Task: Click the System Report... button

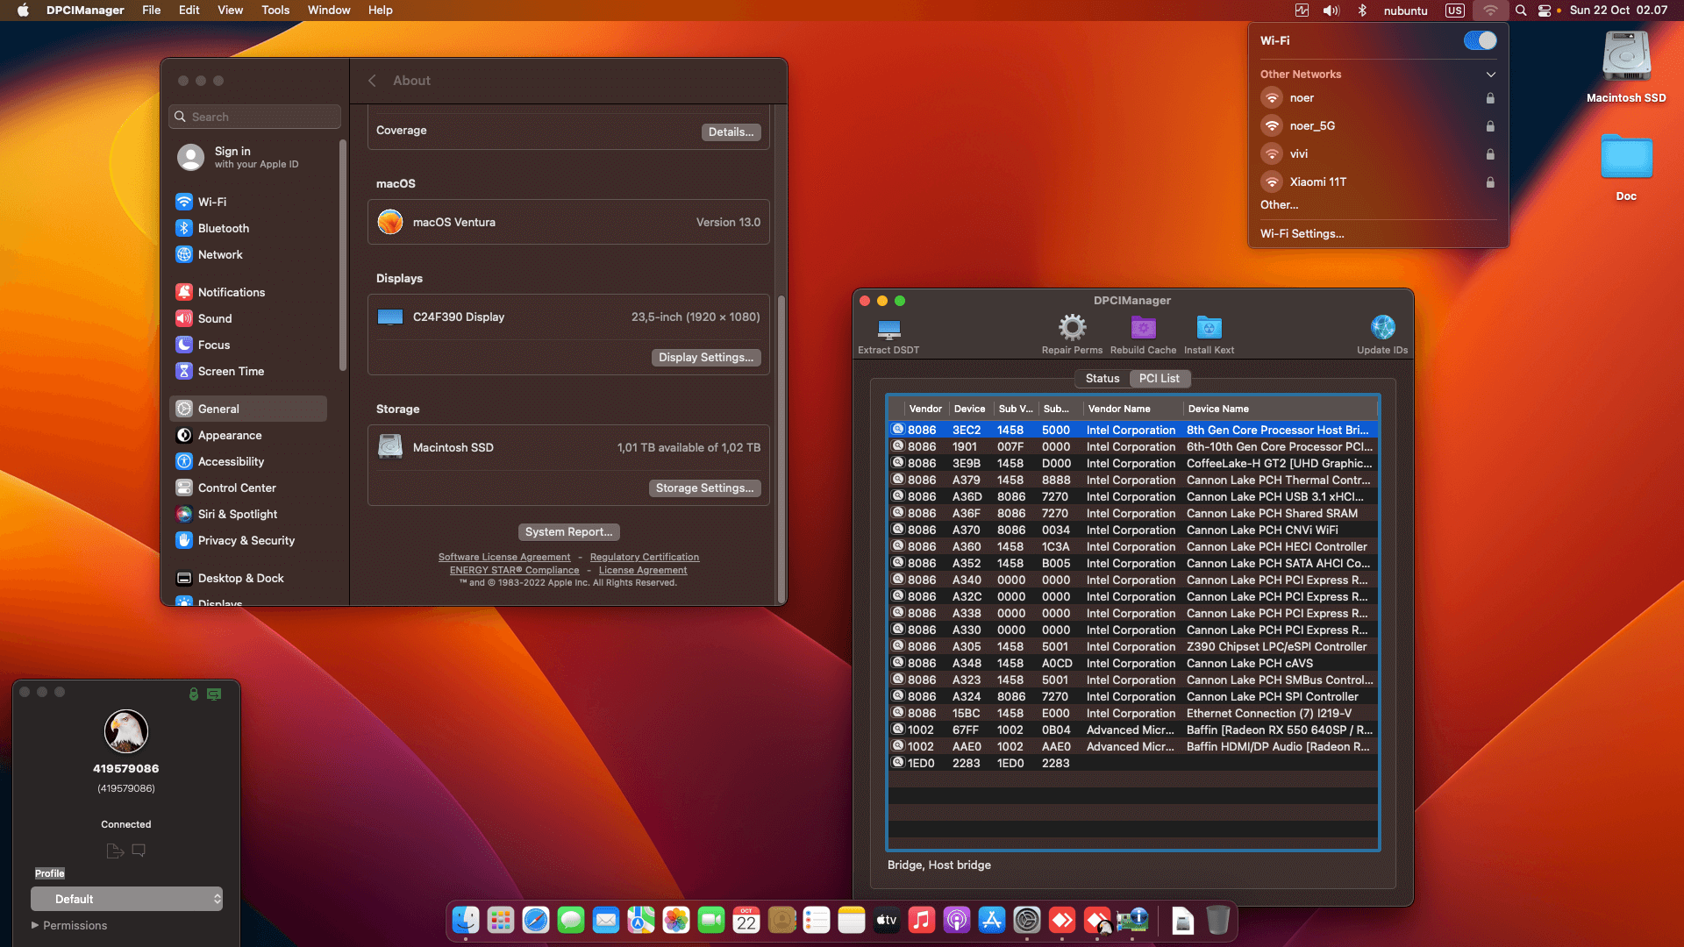Action: click(568, 531)
